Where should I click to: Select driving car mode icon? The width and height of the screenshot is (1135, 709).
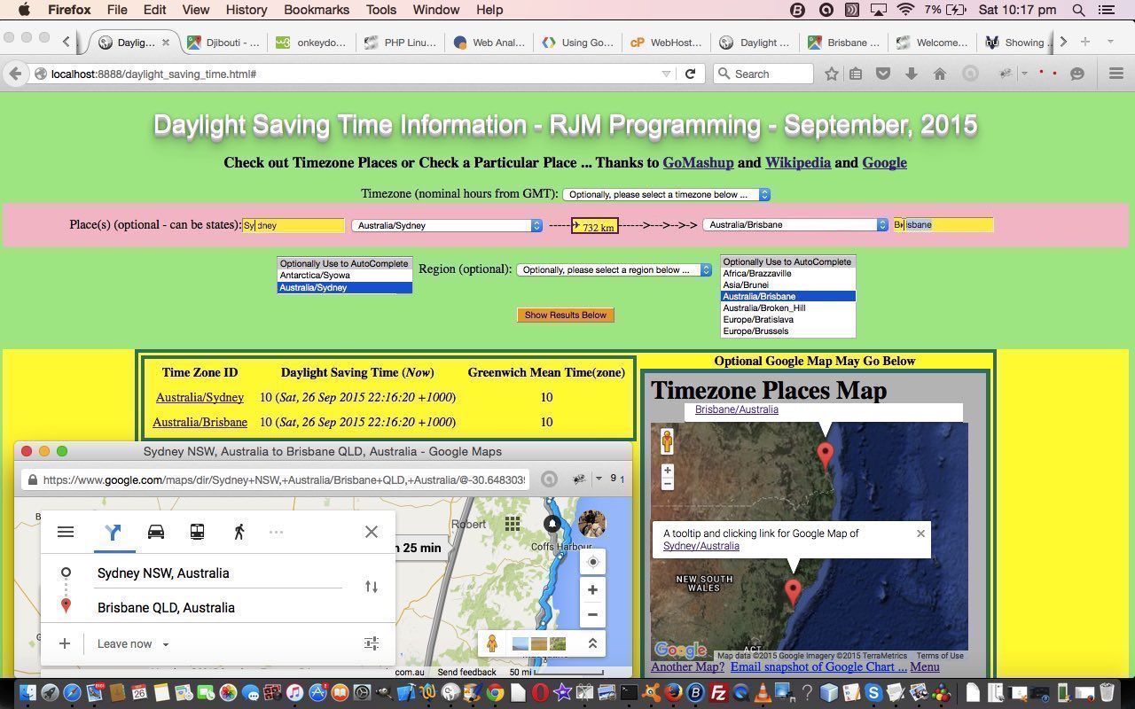156,532
